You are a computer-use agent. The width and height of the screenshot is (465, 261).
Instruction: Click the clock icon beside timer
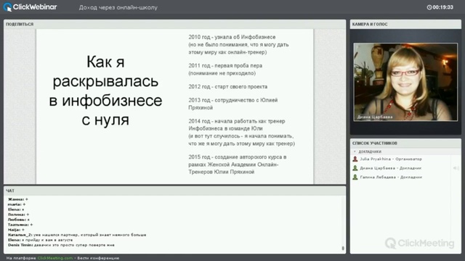[429, 7]
